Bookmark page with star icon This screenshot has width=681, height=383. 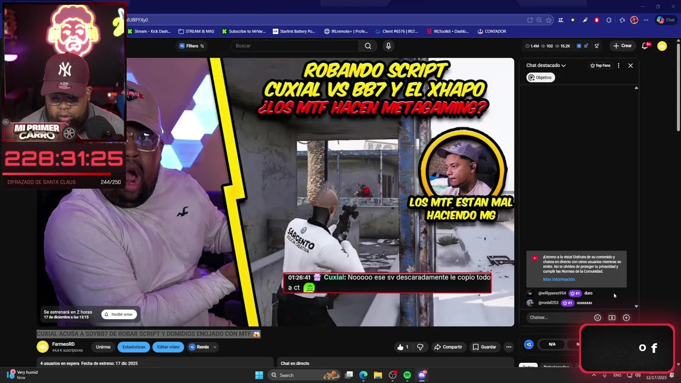point(549,20)
